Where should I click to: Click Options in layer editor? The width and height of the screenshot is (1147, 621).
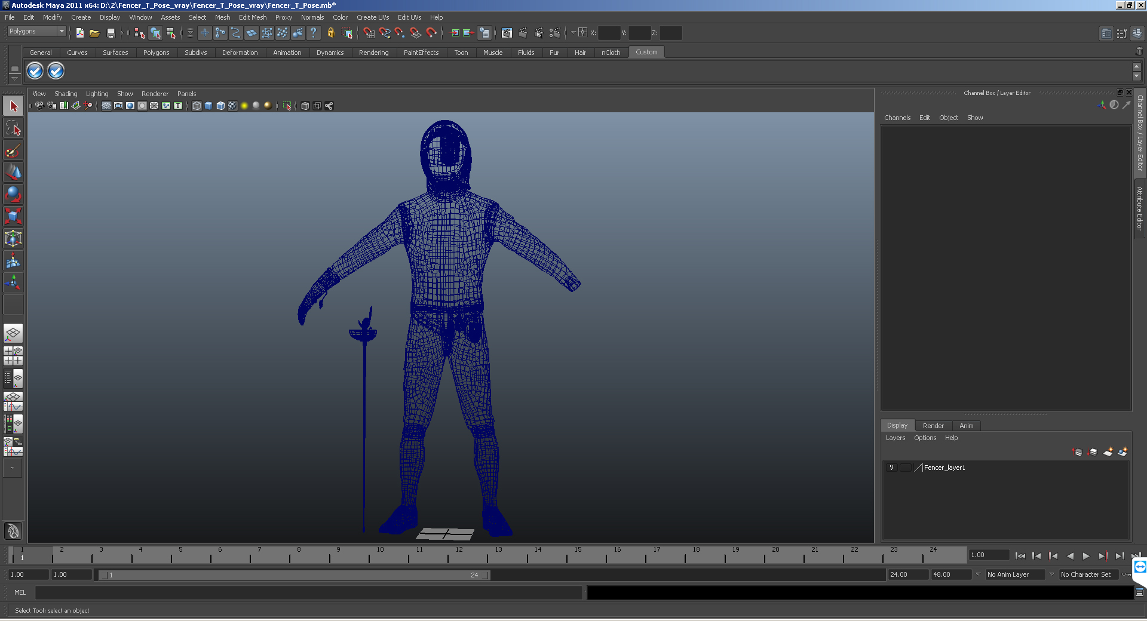[925, 438]
